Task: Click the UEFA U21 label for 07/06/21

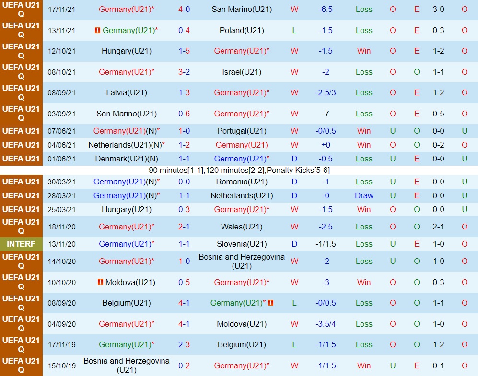Action: click(x=21, y=131)
